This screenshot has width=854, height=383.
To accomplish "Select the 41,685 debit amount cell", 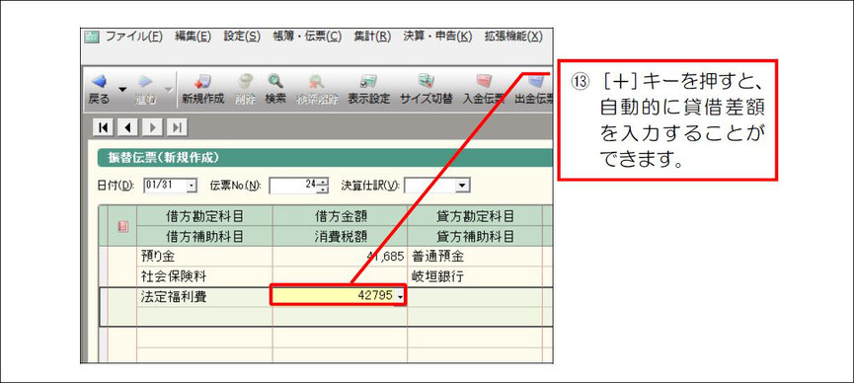I will point(340,257).
